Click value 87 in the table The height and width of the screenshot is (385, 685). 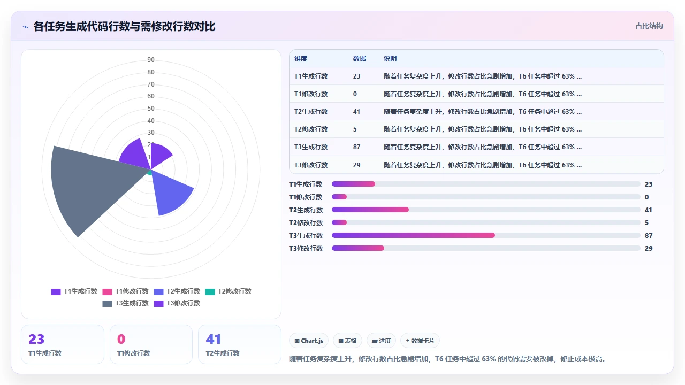357,147
